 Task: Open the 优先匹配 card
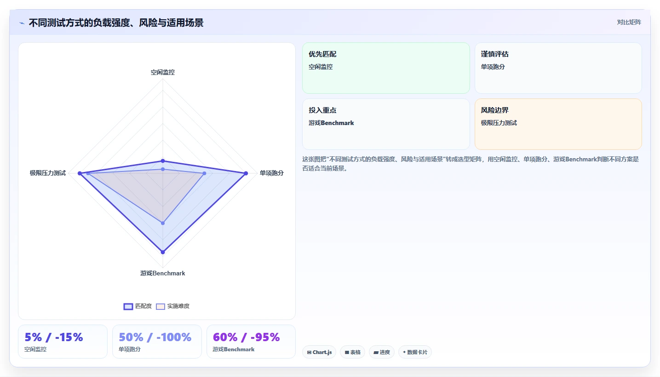click(x=386, y=68)
